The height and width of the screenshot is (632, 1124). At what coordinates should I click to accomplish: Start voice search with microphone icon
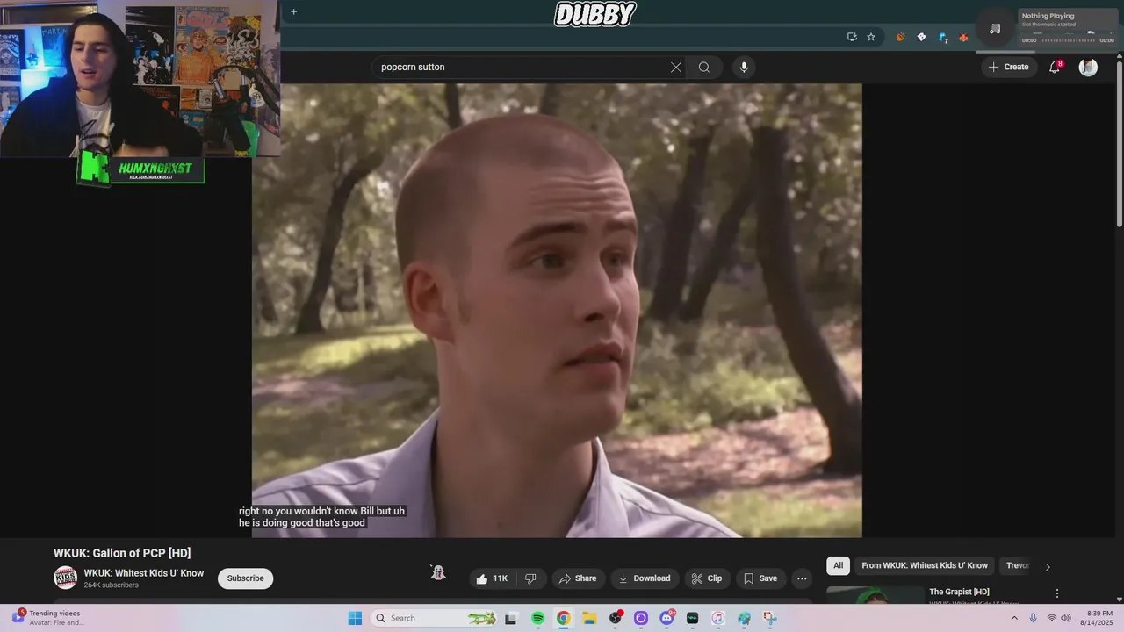click(x=744, y=67)
